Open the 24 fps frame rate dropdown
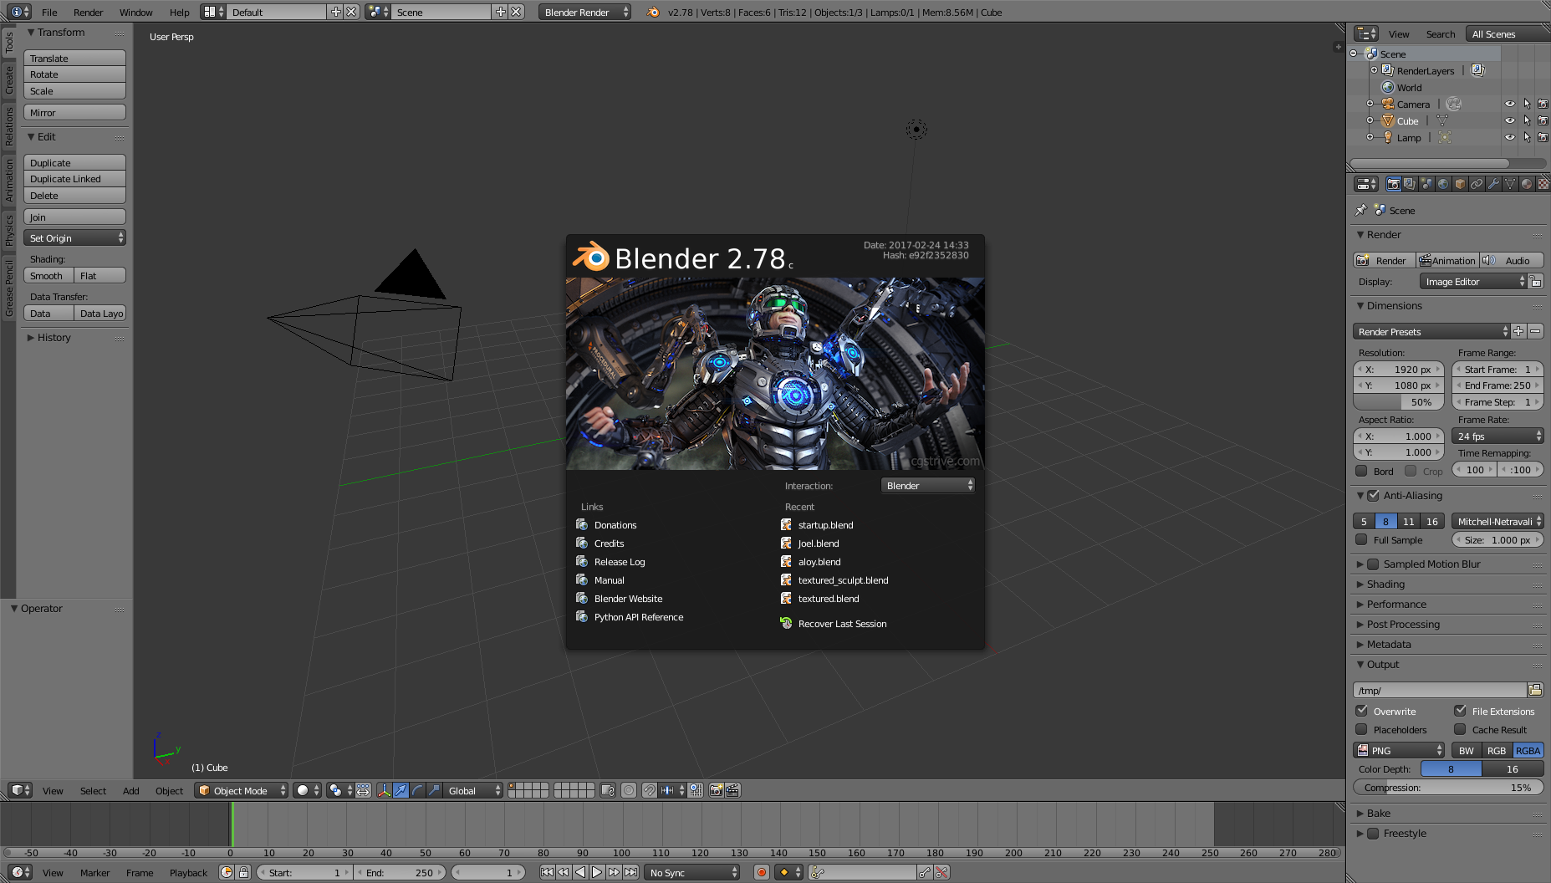The height and width of the screenshot is (883, 1551). tap(1497, 436)
